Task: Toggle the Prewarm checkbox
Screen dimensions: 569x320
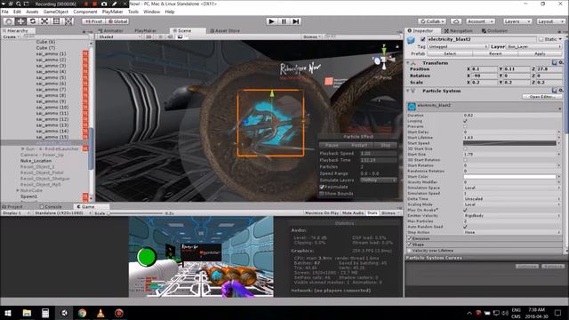Action: point(465,126)
